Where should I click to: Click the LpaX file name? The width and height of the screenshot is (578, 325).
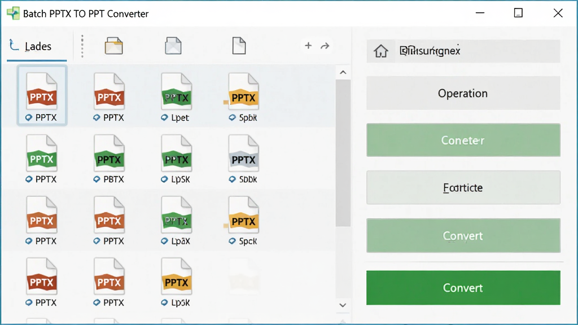coord(181,241)
